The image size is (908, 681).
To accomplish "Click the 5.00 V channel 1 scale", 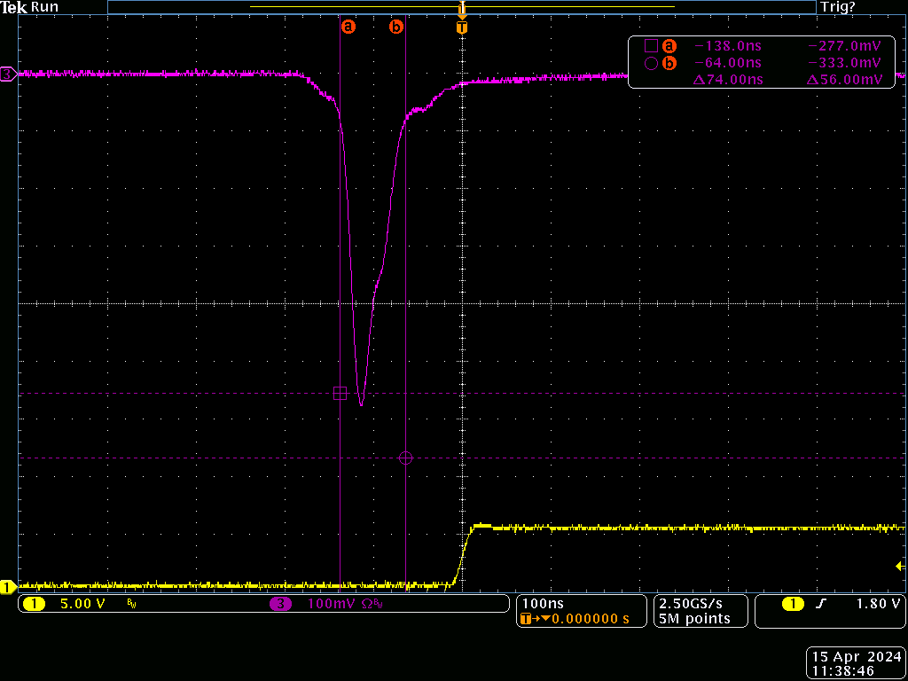I will [82, 605].
